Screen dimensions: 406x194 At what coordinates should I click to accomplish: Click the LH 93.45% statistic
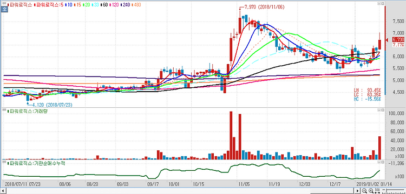pos(368,90)
